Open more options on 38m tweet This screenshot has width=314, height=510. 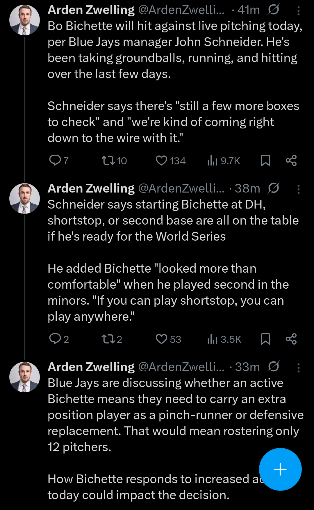tap(298, 189)
